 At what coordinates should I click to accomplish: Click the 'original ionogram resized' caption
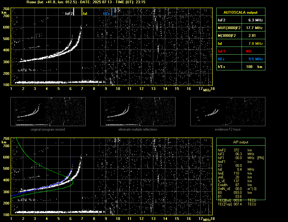(x=48, y=129)
